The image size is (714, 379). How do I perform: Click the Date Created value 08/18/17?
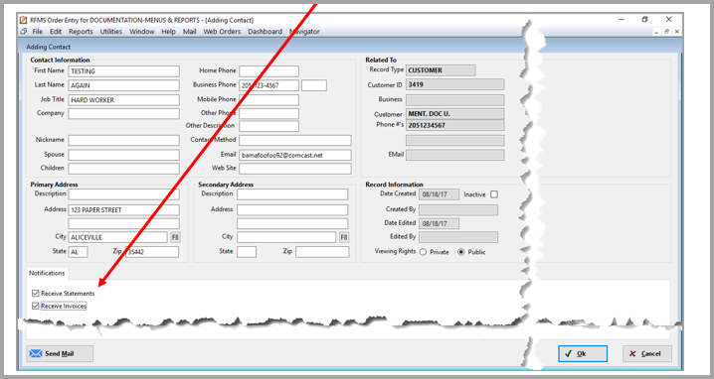pos(439,194)
